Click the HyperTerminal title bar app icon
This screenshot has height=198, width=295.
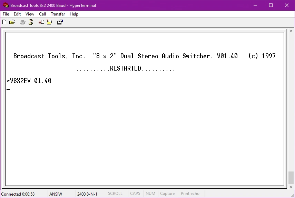6,5
